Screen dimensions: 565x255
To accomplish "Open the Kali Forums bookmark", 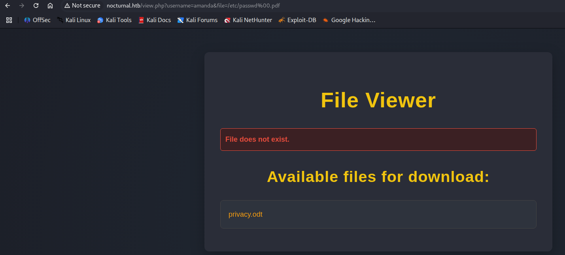I will tap(197, 20).
